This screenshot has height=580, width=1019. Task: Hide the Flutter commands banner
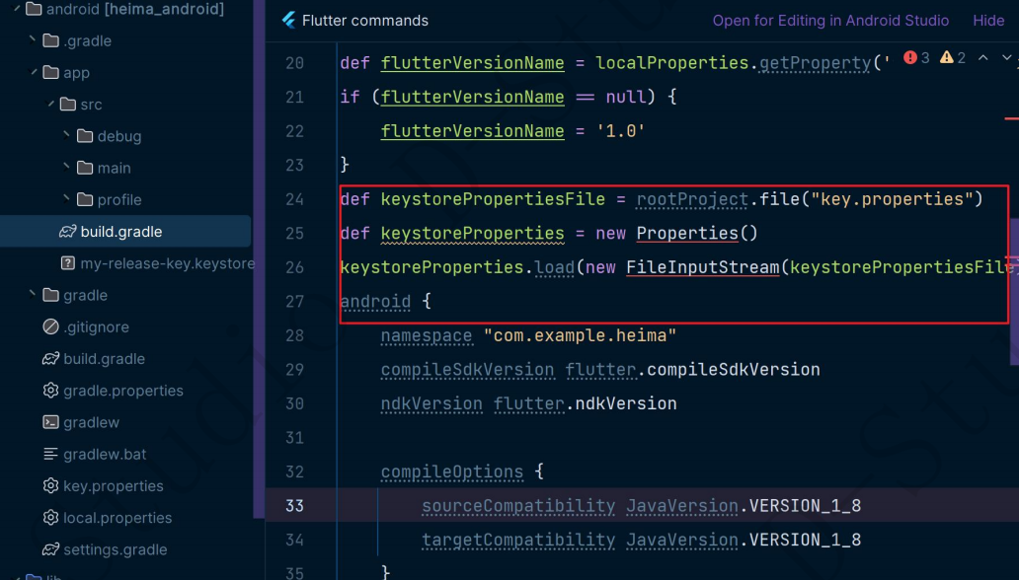(x=988, y=21)
